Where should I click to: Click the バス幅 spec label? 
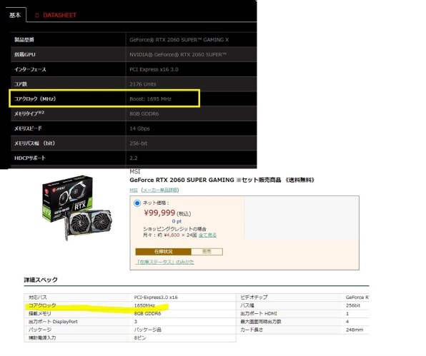pos(247,305)
